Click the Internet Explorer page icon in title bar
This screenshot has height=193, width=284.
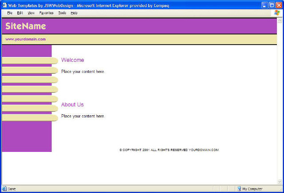tap(4, 5)
